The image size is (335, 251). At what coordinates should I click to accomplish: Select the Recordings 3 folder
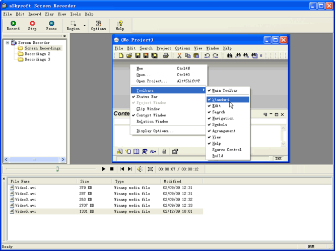(x=37, y=59)
